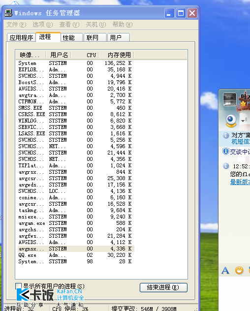Switch to the 联网 tab
The image size is (250, 311).
[x=95, y=37]
